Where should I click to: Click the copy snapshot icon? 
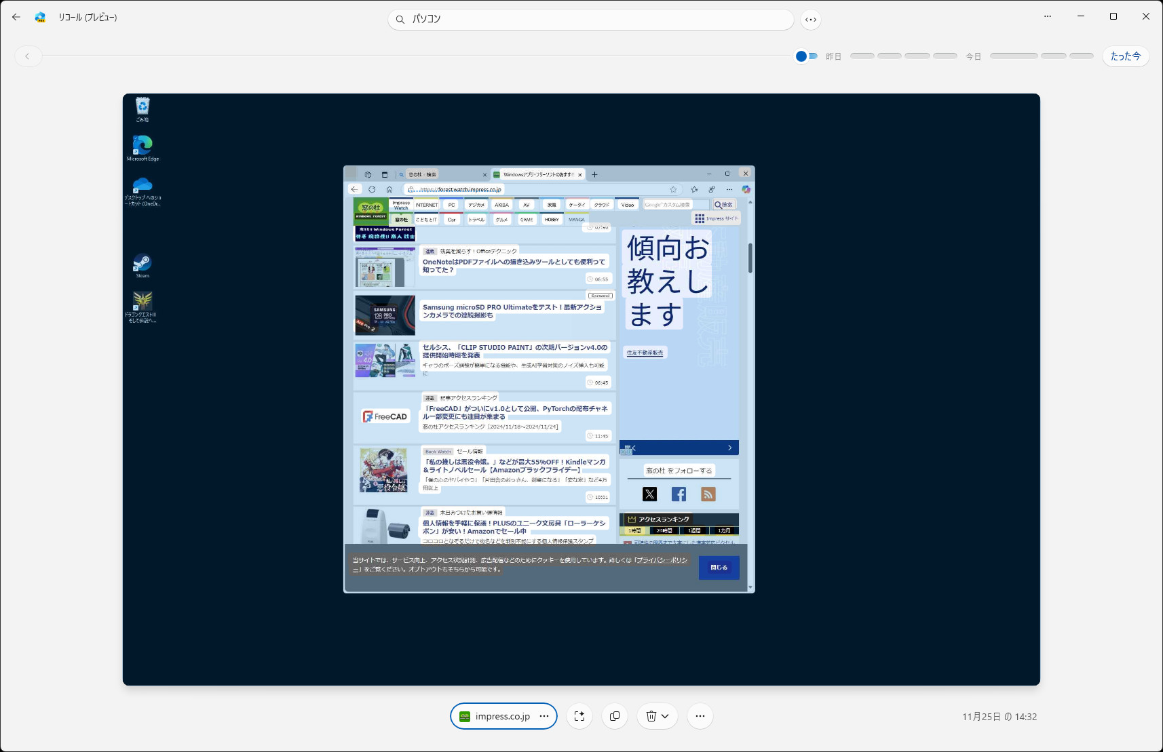tap(615, 716)
